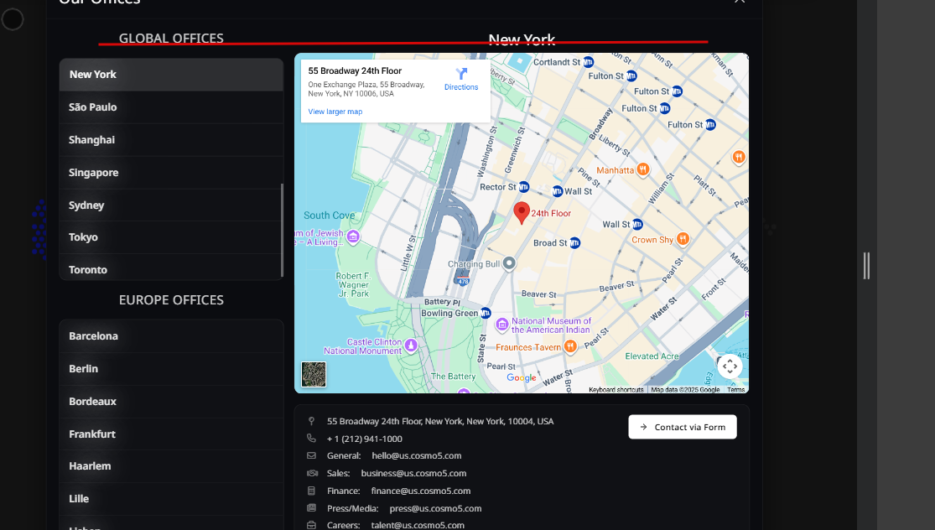Click the Contact via Form button

click(x=682, y=427)
